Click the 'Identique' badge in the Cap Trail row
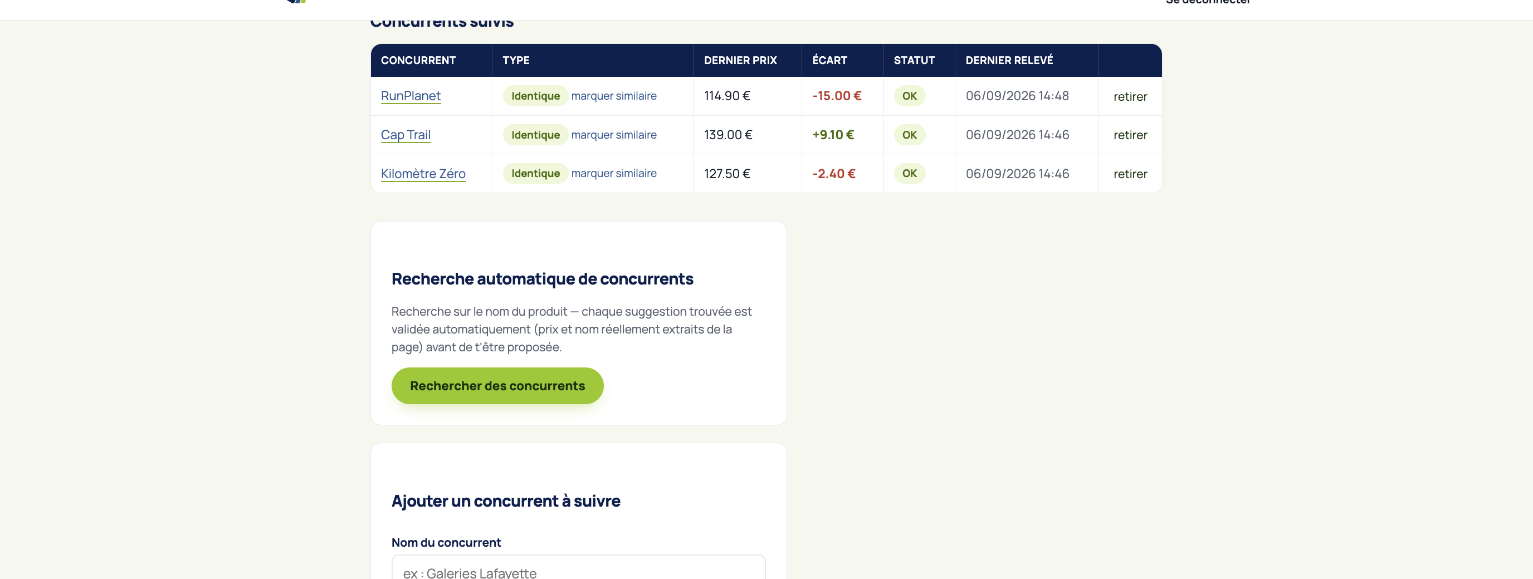The height and width of the screenshot is (579, 1533). coord(535,135)
